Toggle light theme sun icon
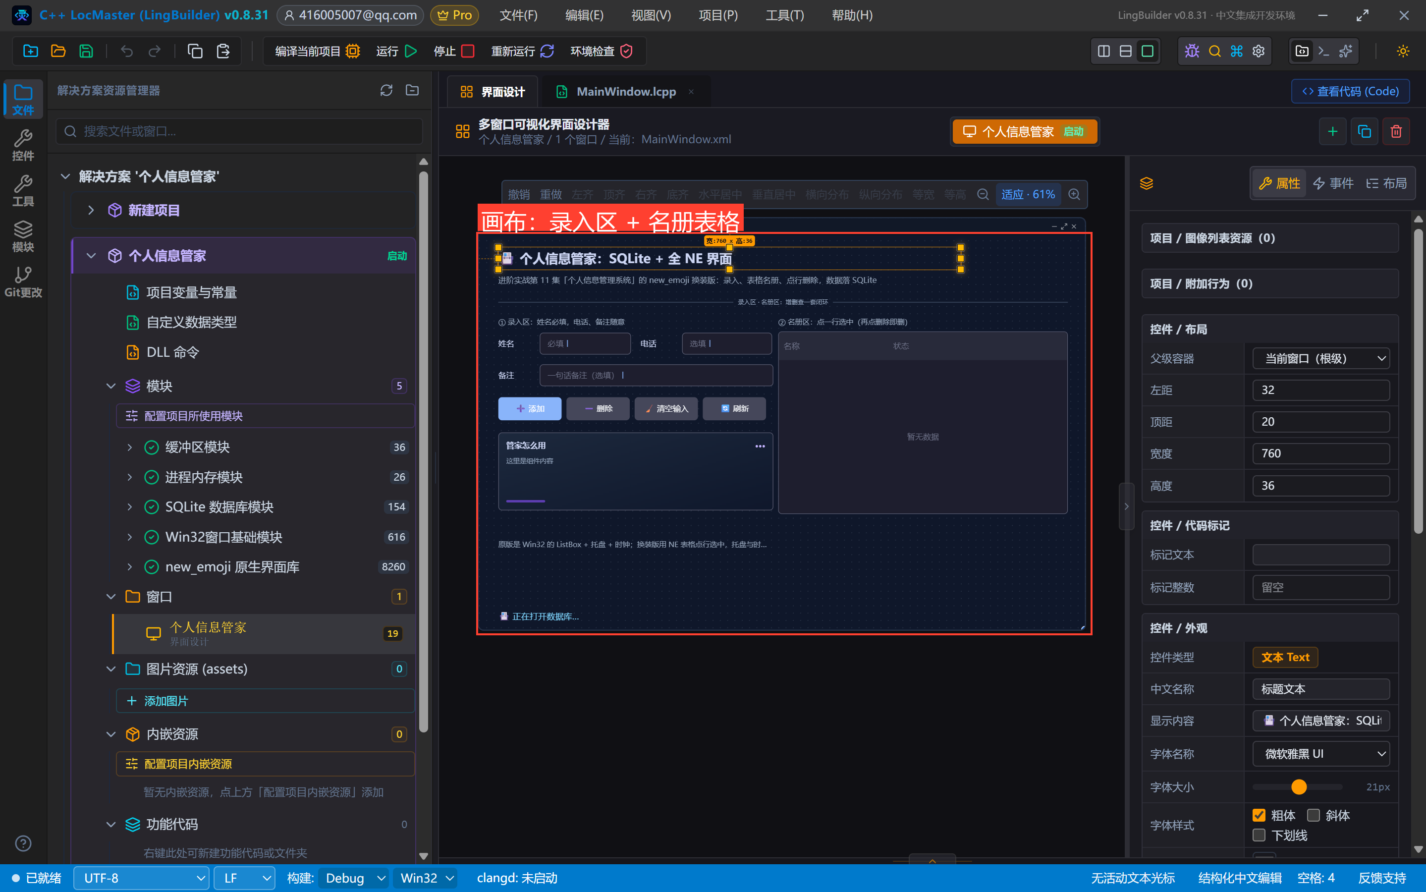 point(1403,52)
